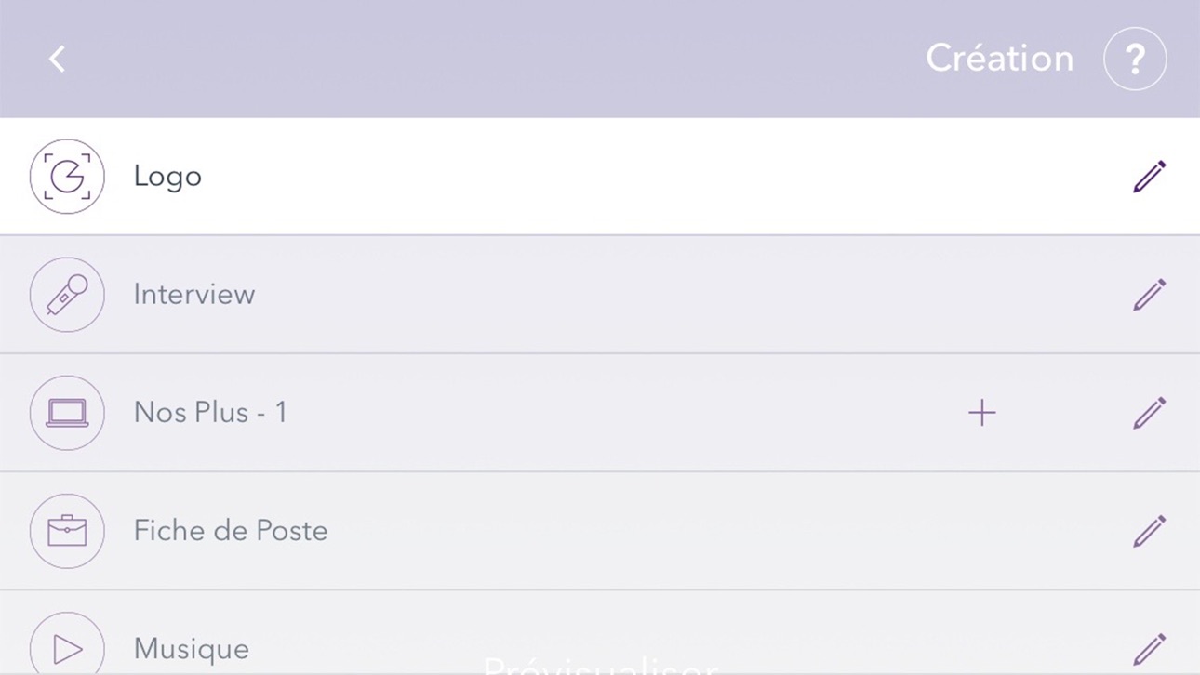
Task: Edit the Logo row with its pencil
Action: [1149, 177]
